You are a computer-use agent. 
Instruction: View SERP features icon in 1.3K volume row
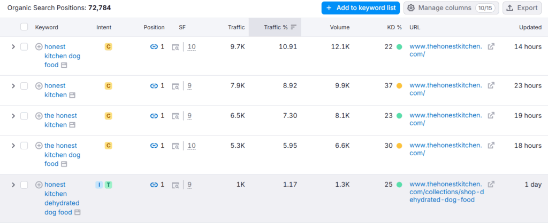click(x=176, y=185)
